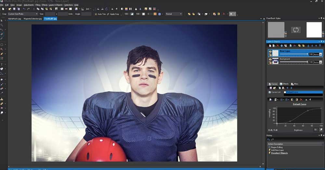The image size is (325, 170).
Task: Click the undo arrow in History panel
Action: click(268, 139)
